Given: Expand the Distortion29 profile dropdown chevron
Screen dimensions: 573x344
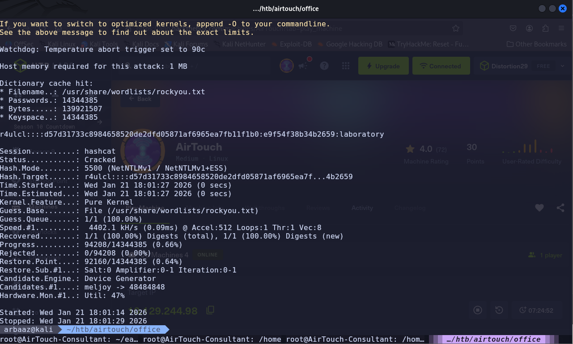Looking at the screenshot, I should click(562, 66).
